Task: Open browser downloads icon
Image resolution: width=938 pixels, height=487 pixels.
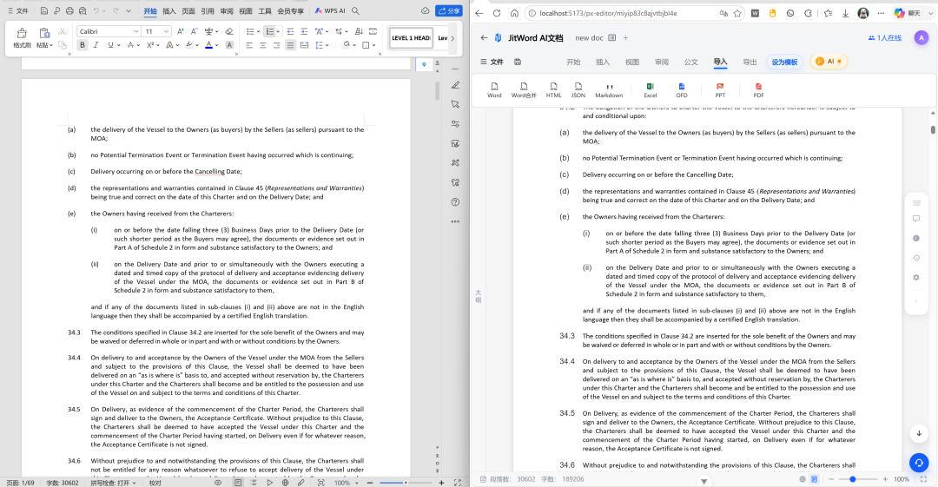Action: 845,12
